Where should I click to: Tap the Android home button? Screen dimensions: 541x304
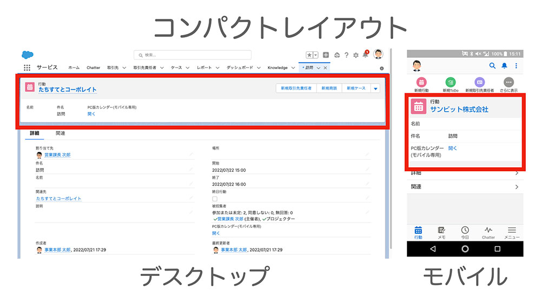(x=465, y=249)
